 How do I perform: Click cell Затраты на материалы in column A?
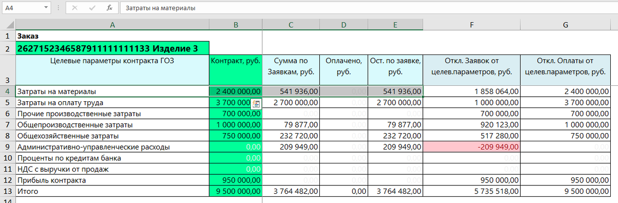coord(112,91)
